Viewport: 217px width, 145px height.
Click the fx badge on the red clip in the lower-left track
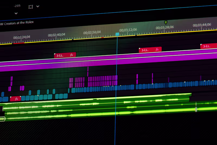pos(17,99)
